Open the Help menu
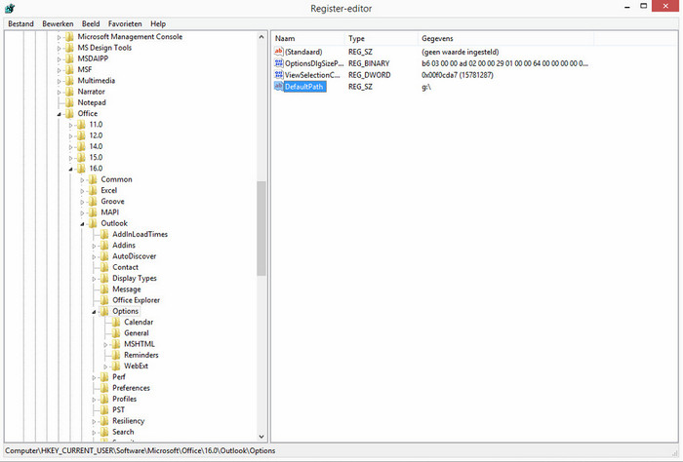The width and height of the screenshot is (683, 462). click(158, 24)
